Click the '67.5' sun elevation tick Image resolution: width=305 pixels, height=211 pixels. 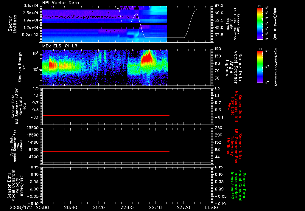[219, 6]
